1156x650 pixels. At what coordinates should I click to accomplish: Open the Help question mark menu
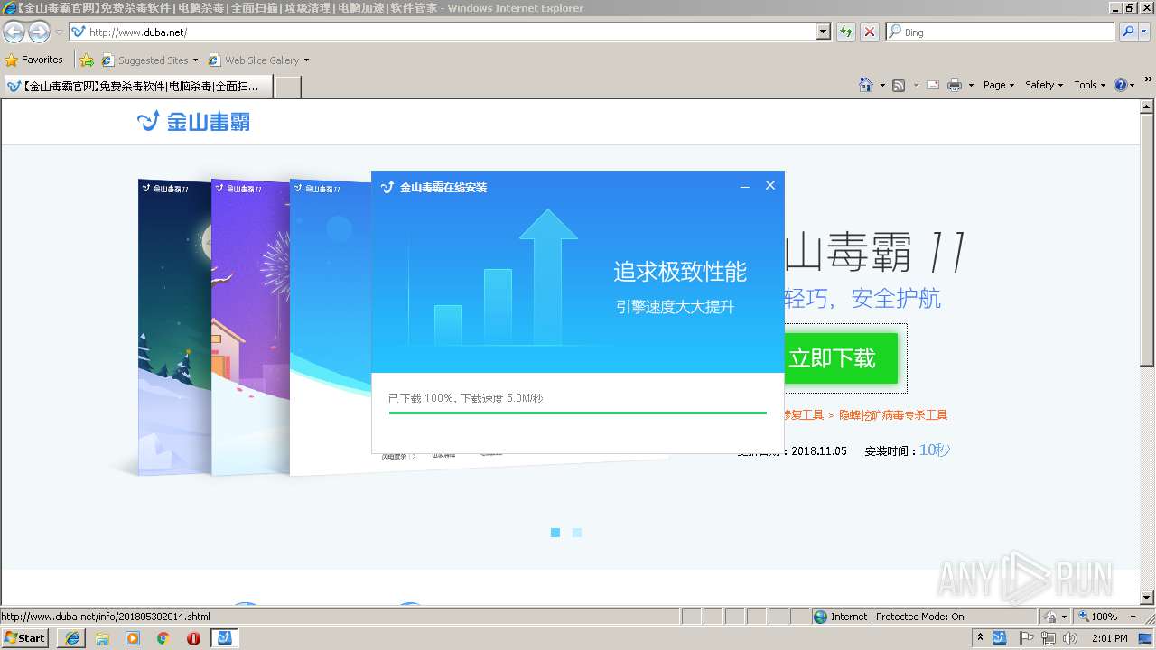1123,85
